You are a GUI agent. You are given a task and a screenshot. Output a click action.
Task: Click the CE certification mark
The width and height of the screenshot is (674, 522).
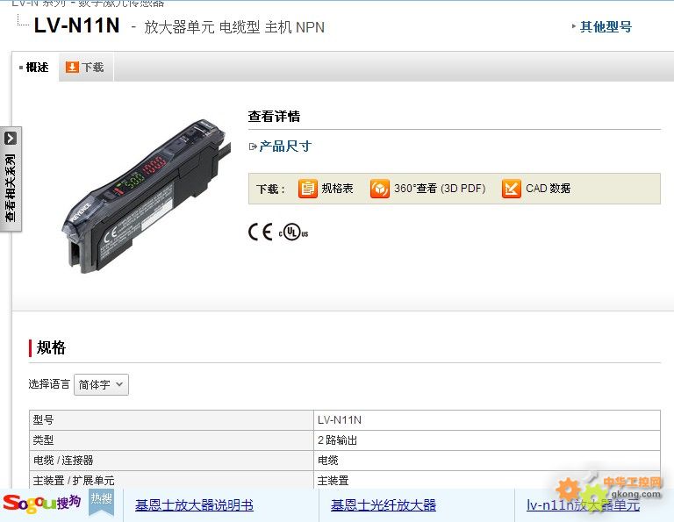(261, 232)
